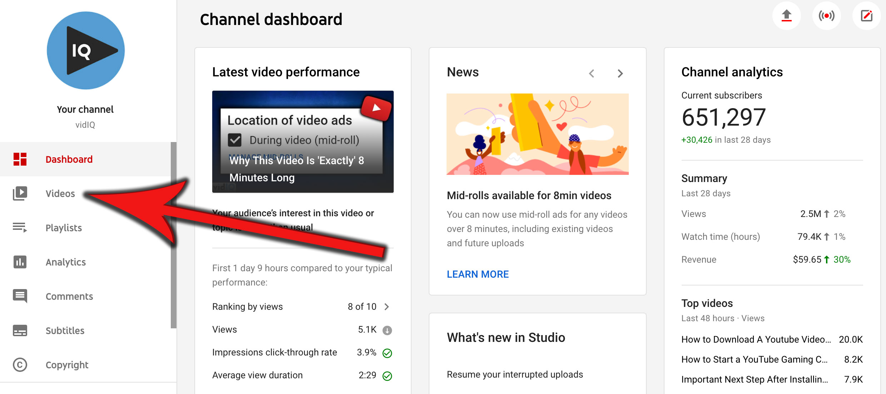Click the Copyright icon in sidebar
The image size is (886, 394).
[20, 365]
